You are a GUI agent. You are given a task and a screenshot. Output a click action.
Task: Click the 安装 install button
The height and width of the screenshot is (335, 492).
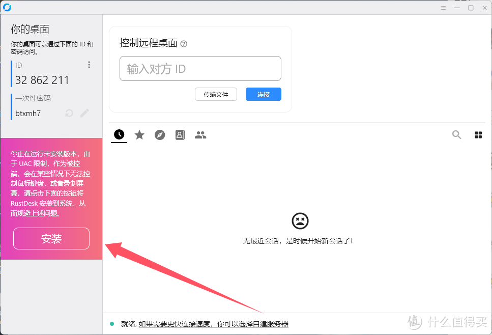51,238
